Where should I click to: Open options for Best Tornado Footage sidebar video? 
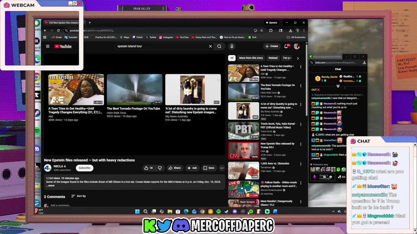[x=301, y=86]
